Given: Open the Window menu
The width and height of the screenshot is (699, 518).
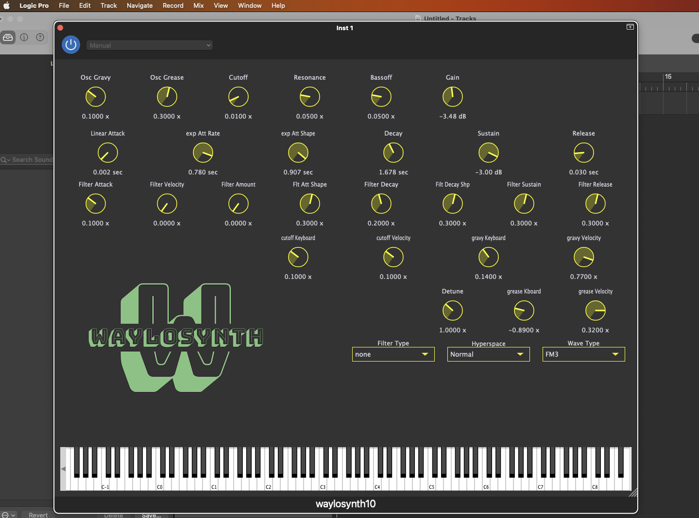Looking at the screenshot, I should tap(250, 6).
